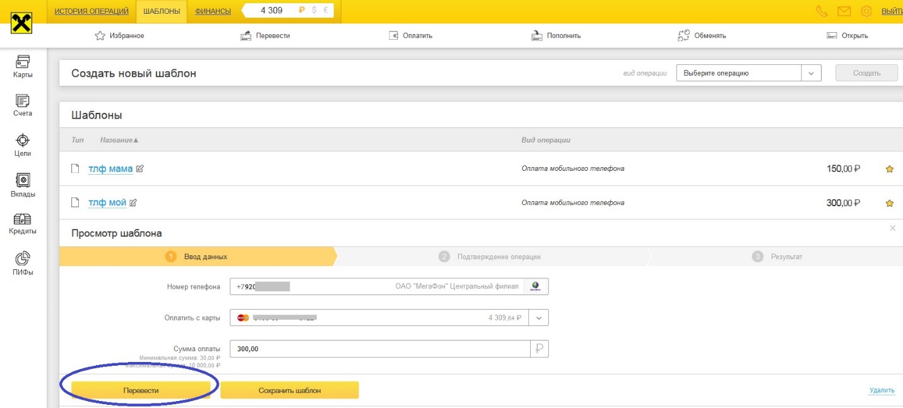This screenshot has height=408, width=903.
Task: Click the MegaFon operator logo icon
Action: coord(536,286)
